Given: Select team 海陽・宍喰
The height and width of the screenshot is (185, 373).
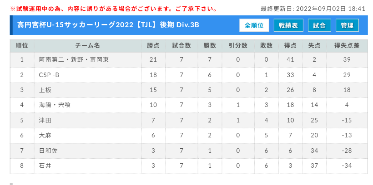Looking at the screenshot, I should click(x=55, y=105).
